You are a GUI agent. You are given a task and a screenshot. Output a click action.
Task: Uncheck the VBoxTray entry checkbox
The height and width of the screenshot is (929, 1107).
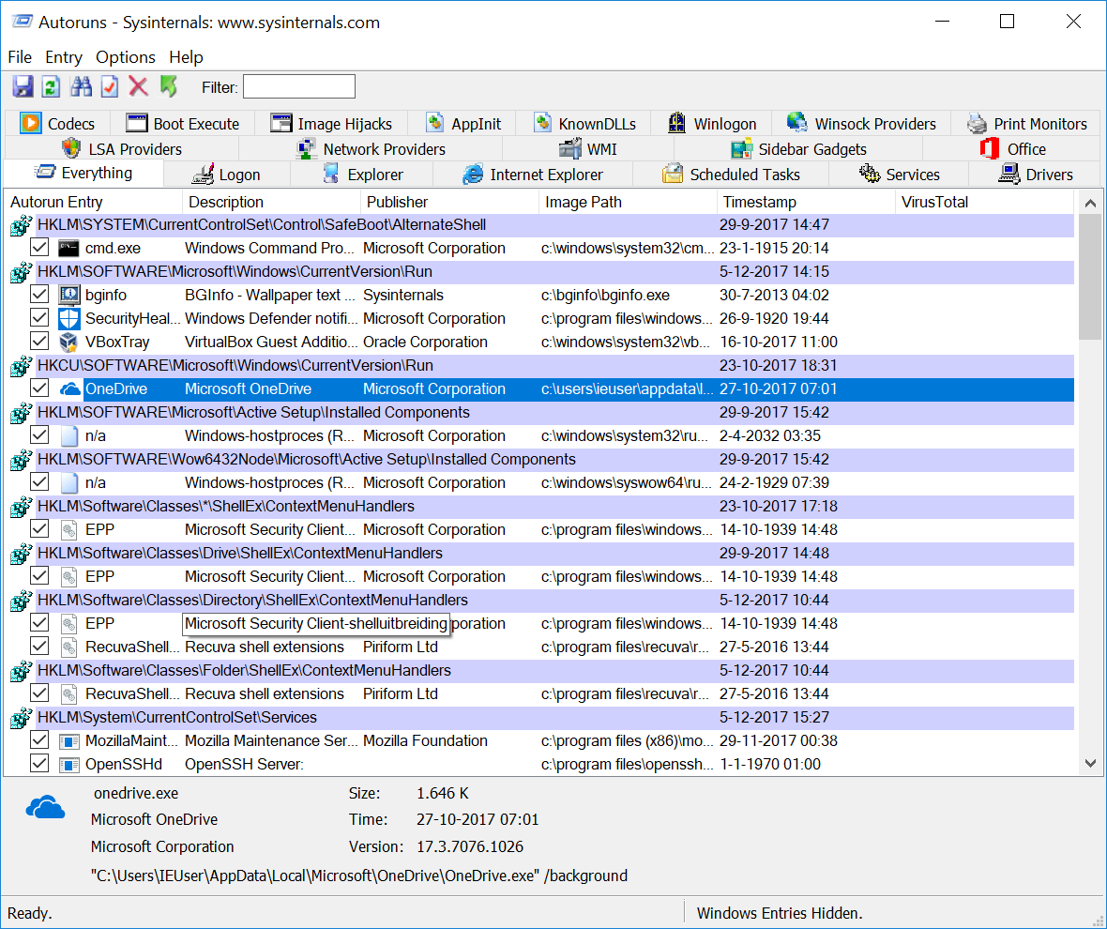pyautogui.click(x=39, y=342)
